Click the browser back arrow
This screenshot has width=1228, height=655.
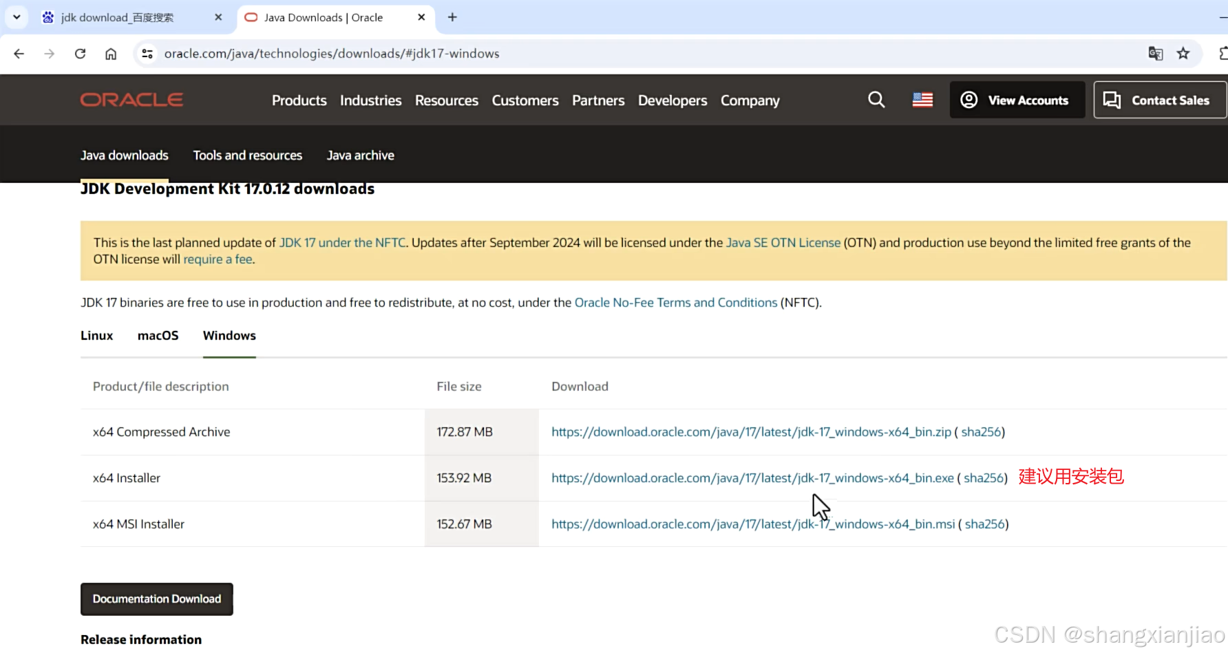(x=19, y=54)
